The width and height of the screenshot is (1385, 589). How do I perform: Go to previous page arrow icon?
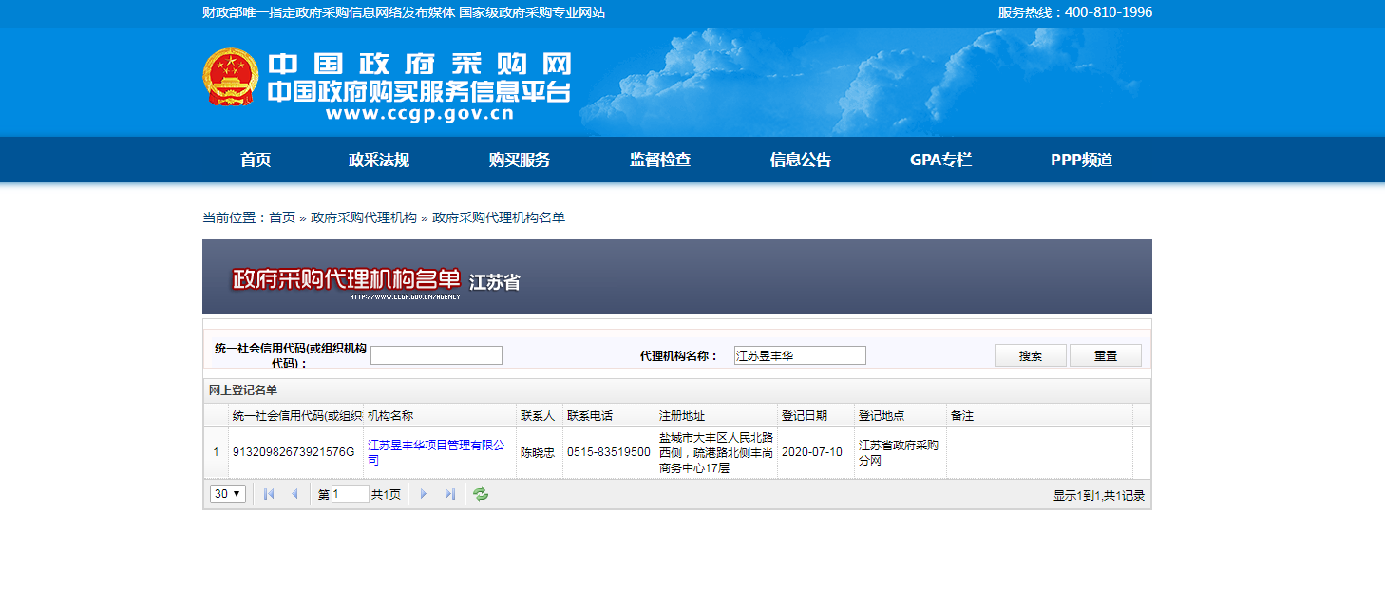[x=294, y=494]
